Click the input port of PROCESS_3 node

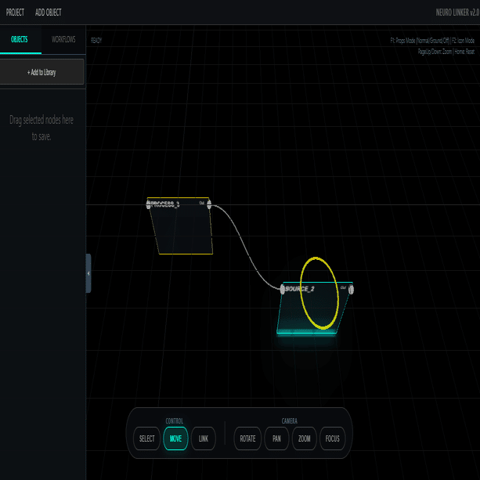pyautogui.click(x=149, y=204)
